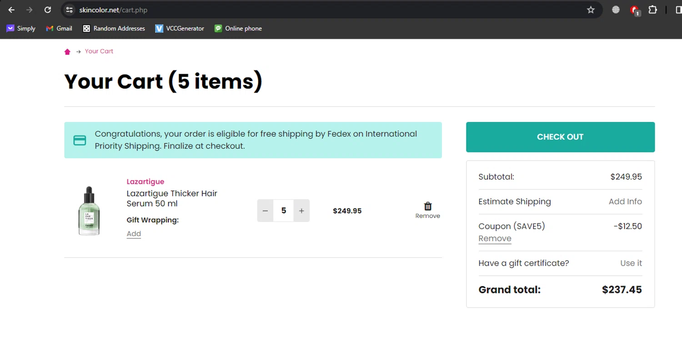This screenshot has height=343, width=682.
Task: Remove the serum using trash icon
Action: [x=428, y=210]
